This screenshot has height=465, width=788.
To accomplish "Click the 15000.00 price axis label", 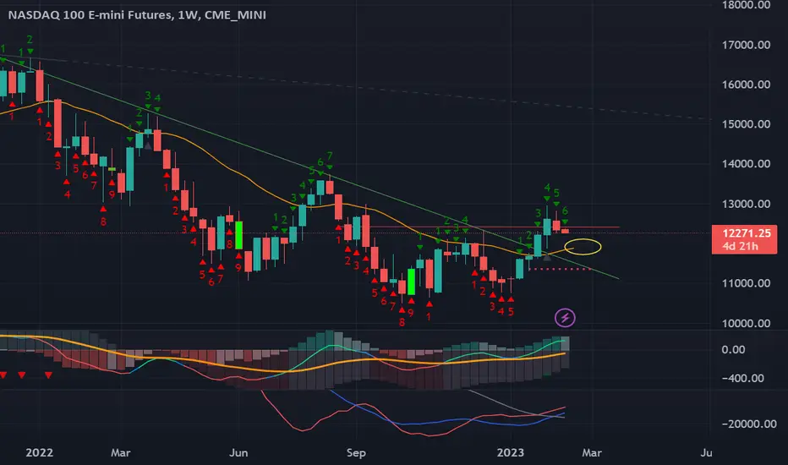I will click(x=746, y=124).
